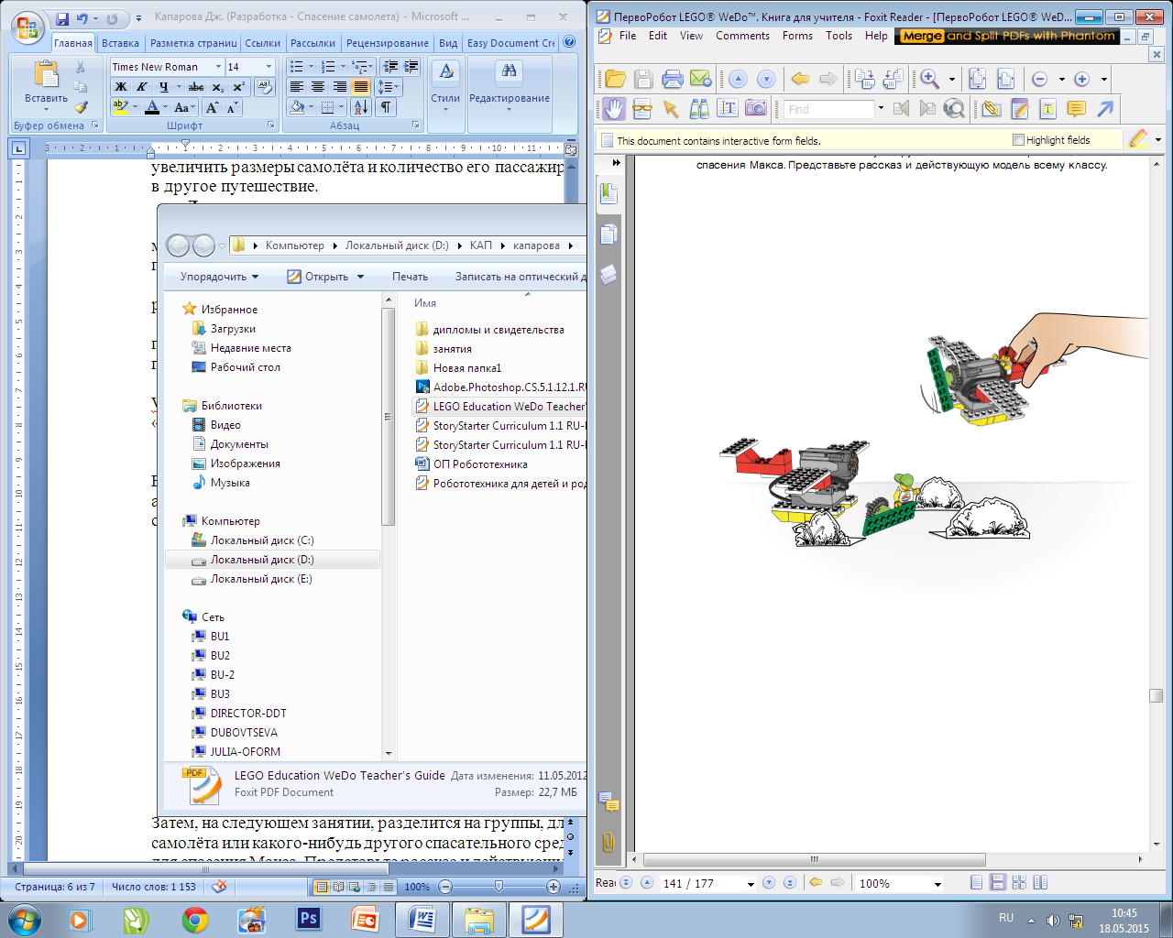This screenshot has height=938, width=1173.
Task: Toggle paragraph marks (¶) in Word
Action: click(x=387, y=107)
